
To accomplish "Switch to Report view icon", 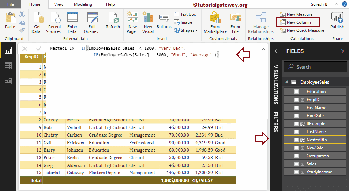I will (x=8, y=50).
